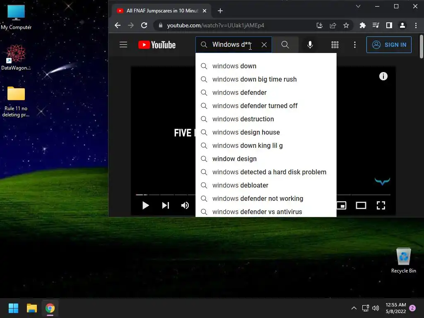Go back in Chrome

118,25
